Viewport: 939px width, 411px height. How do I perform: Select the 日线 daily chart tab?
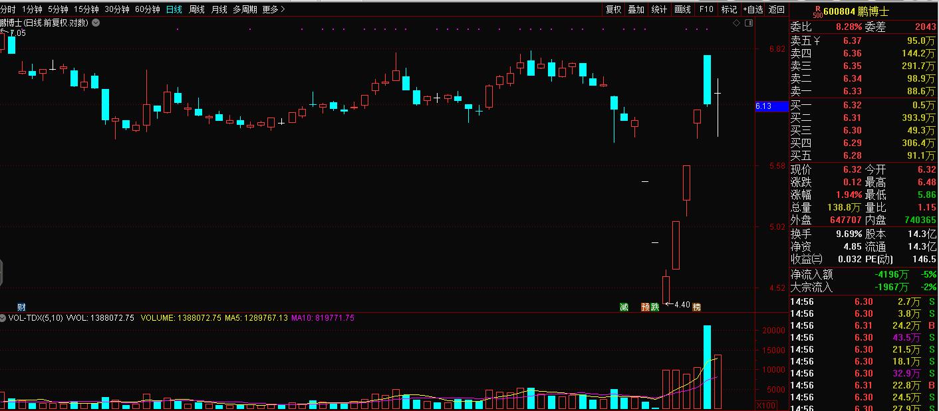pos(174,9)
